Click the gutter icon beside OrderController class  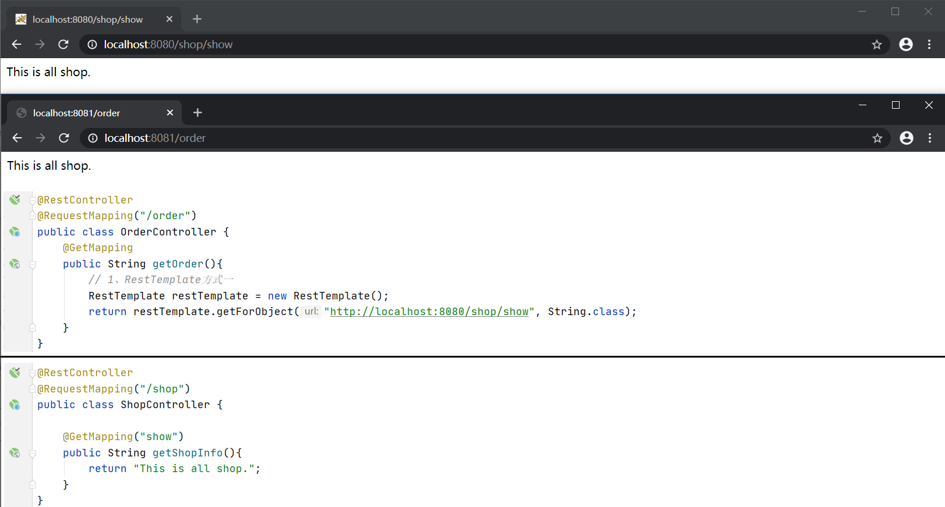(15, 232)
